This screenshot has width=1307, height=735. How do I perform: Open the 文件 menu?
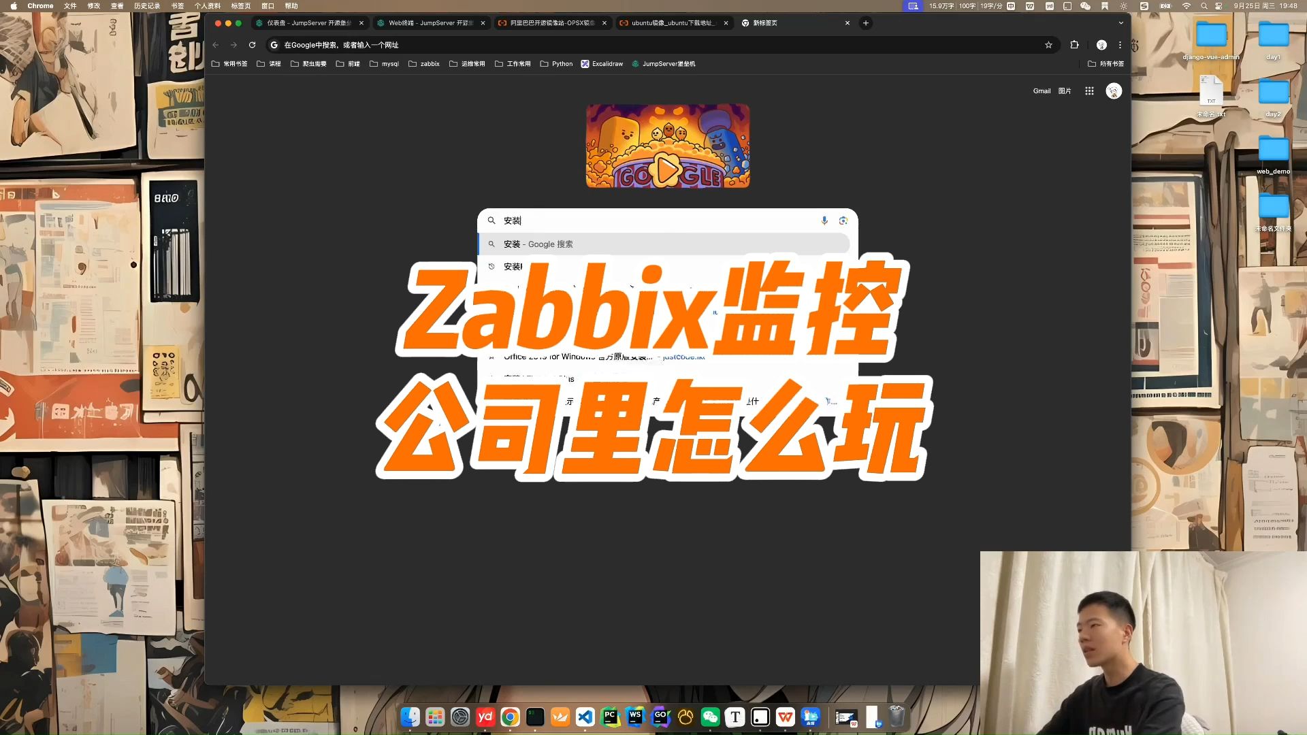tap(70, 6)
